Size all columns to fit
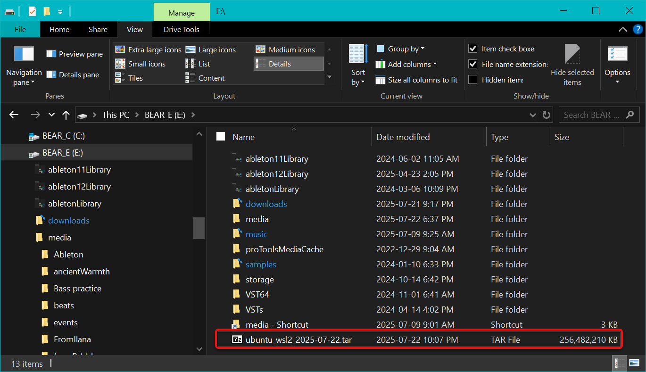Viewport: 646px width, 372px height. point(416,80)
